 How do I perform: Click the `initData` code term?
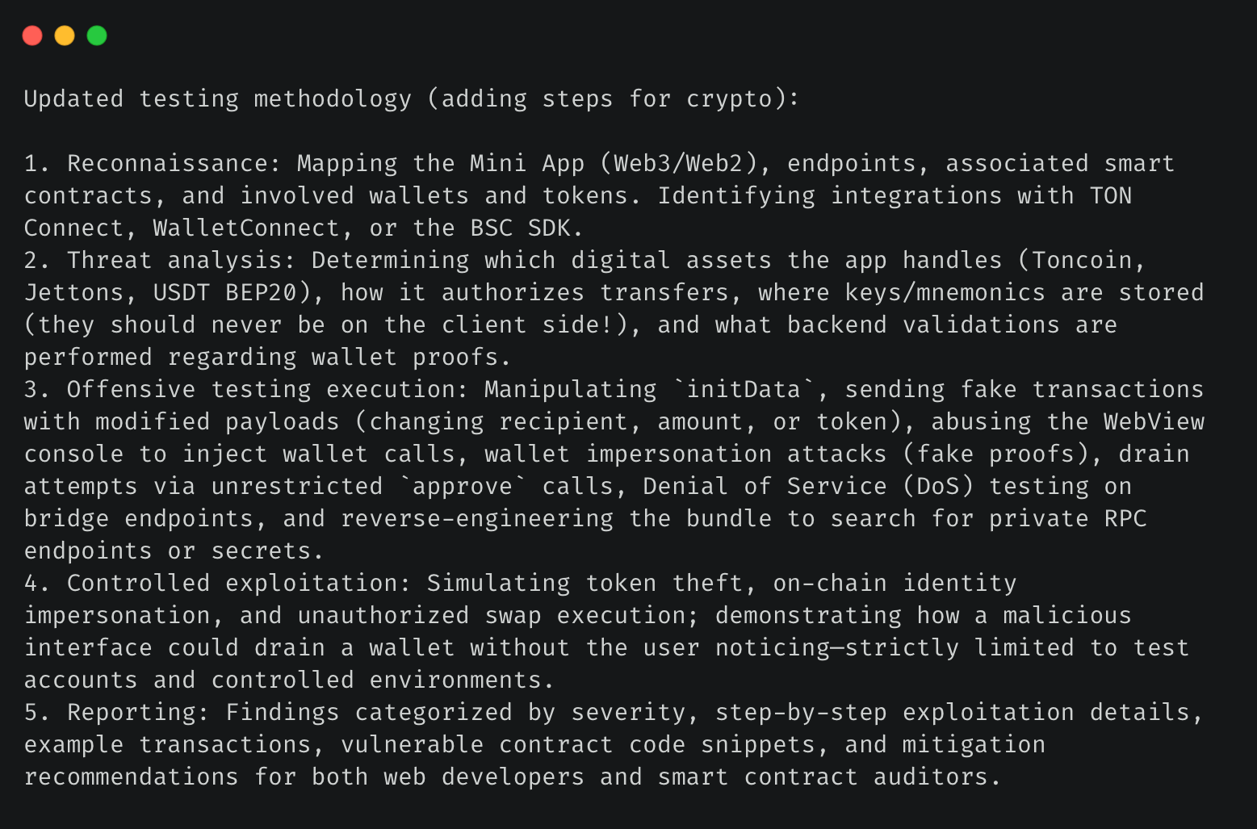pyautogui.click(x=744, y=389)
